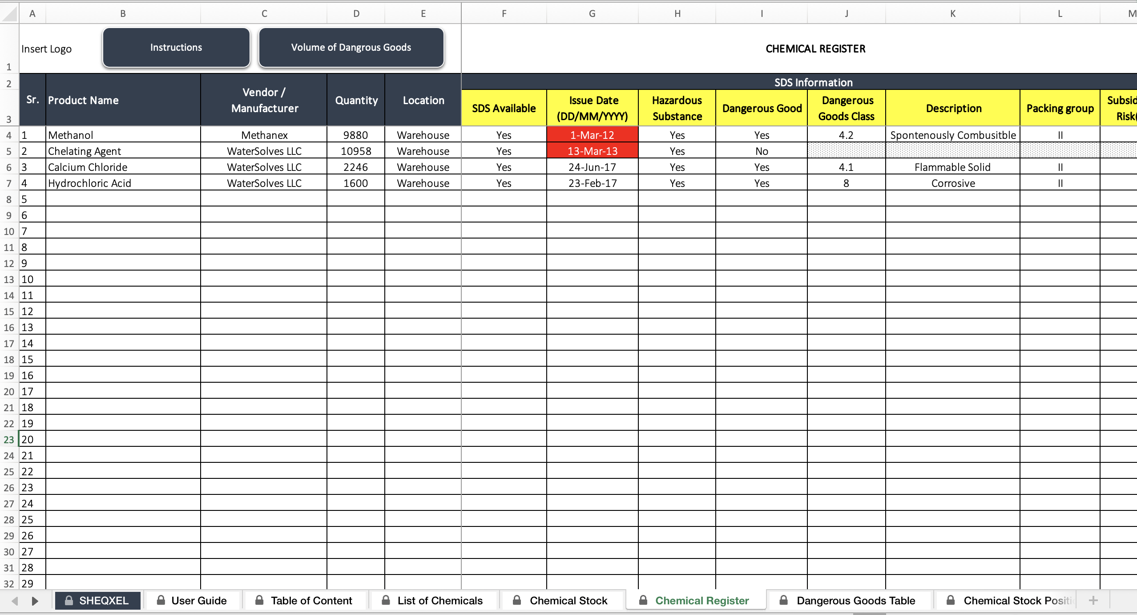The width and height of the screenshot is (1137, 615).
Task: Open the Volume of Dangrous Goods button
Action: [351, 47]
